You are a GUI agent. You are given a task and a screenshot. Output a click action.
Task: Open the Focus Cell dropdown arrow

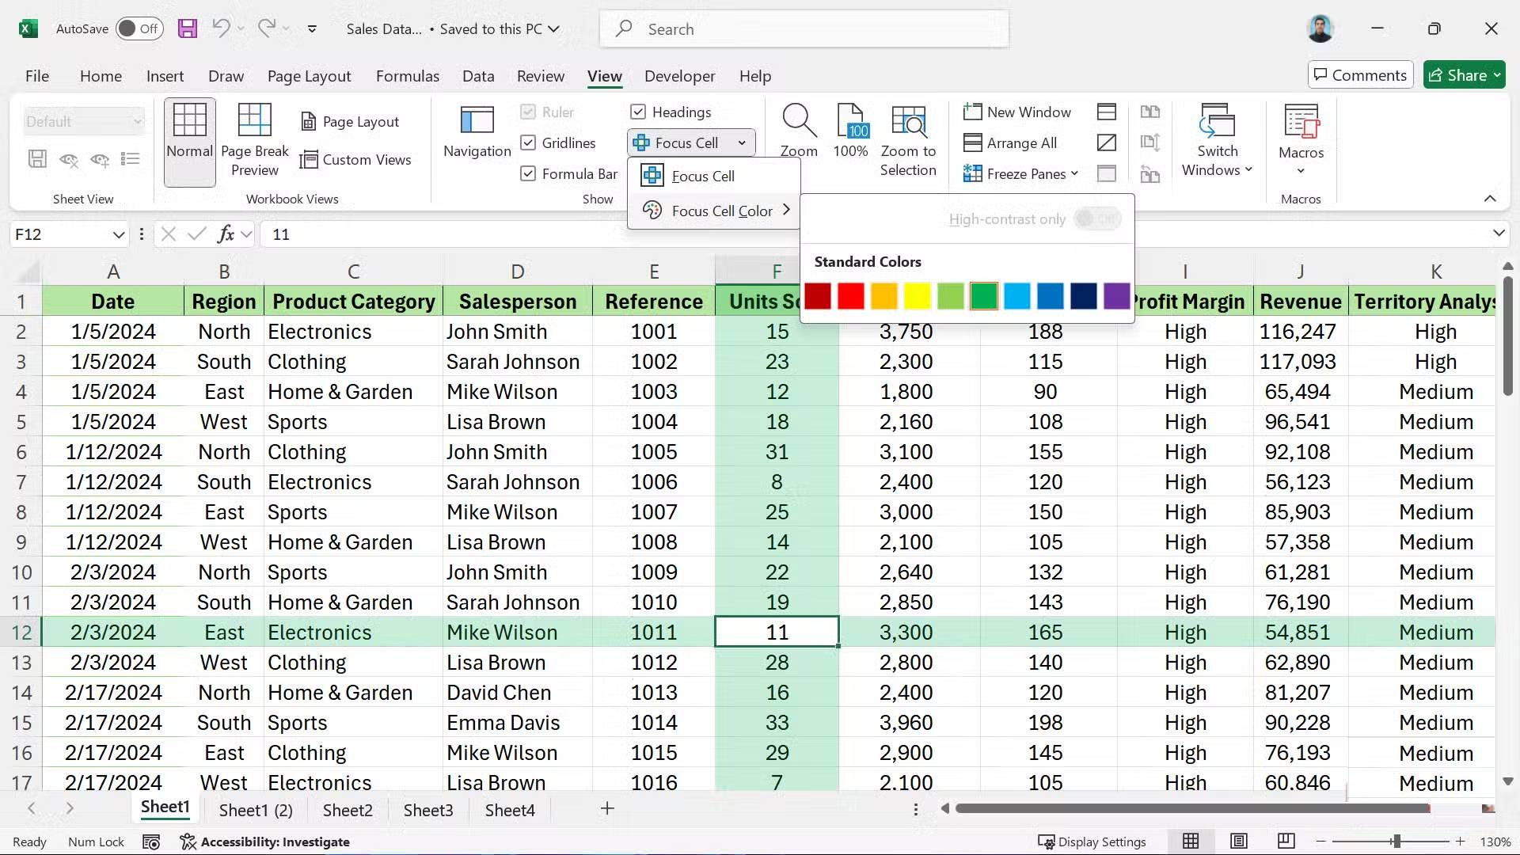(x=742, y=142)
